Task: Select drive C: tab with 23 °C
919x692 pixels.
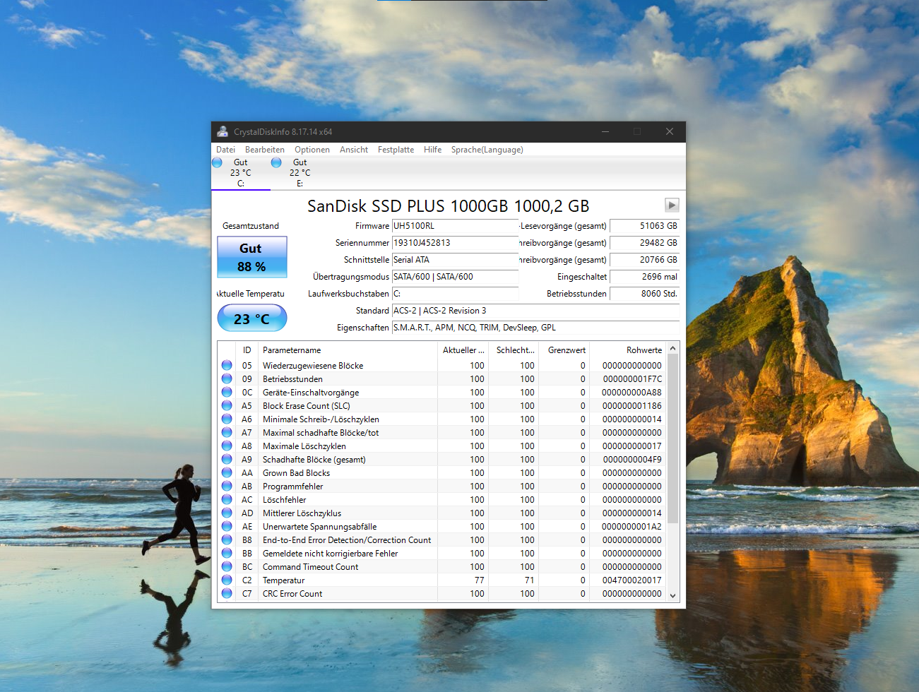Action: 241,173
